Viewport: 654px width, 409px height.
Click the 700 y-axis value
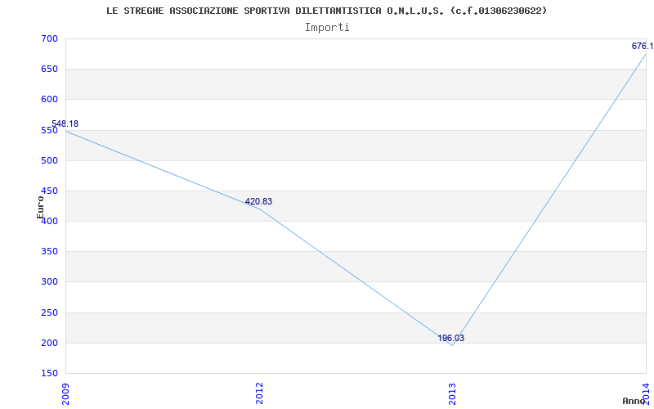(x=49, y=38)
